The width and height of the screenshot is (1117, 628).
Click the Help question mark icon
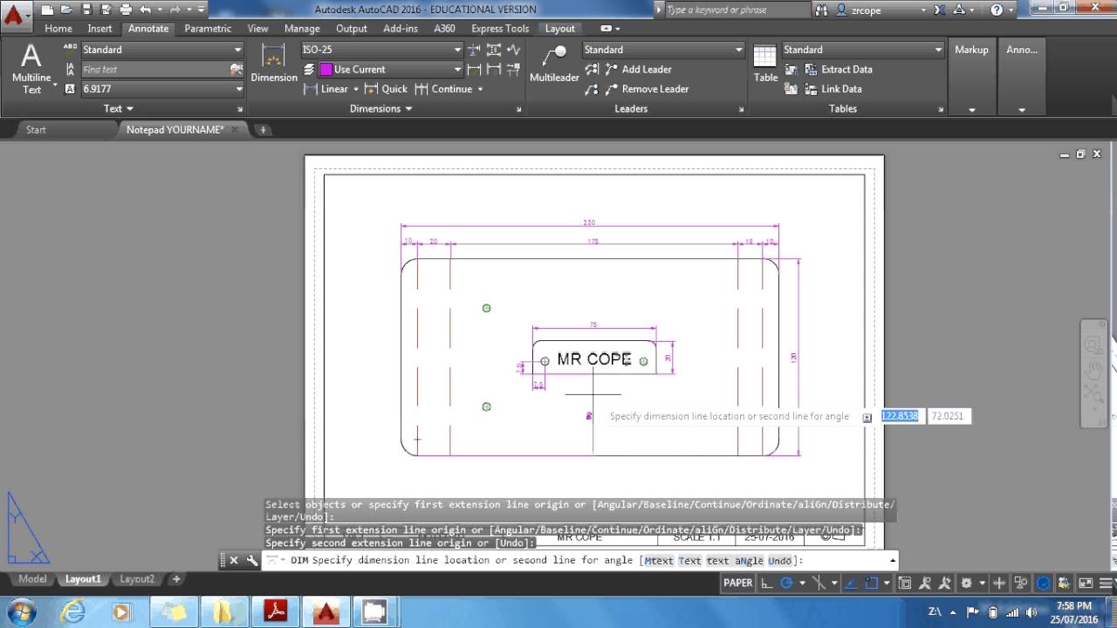pyautogui.click(x=997, y=10)
